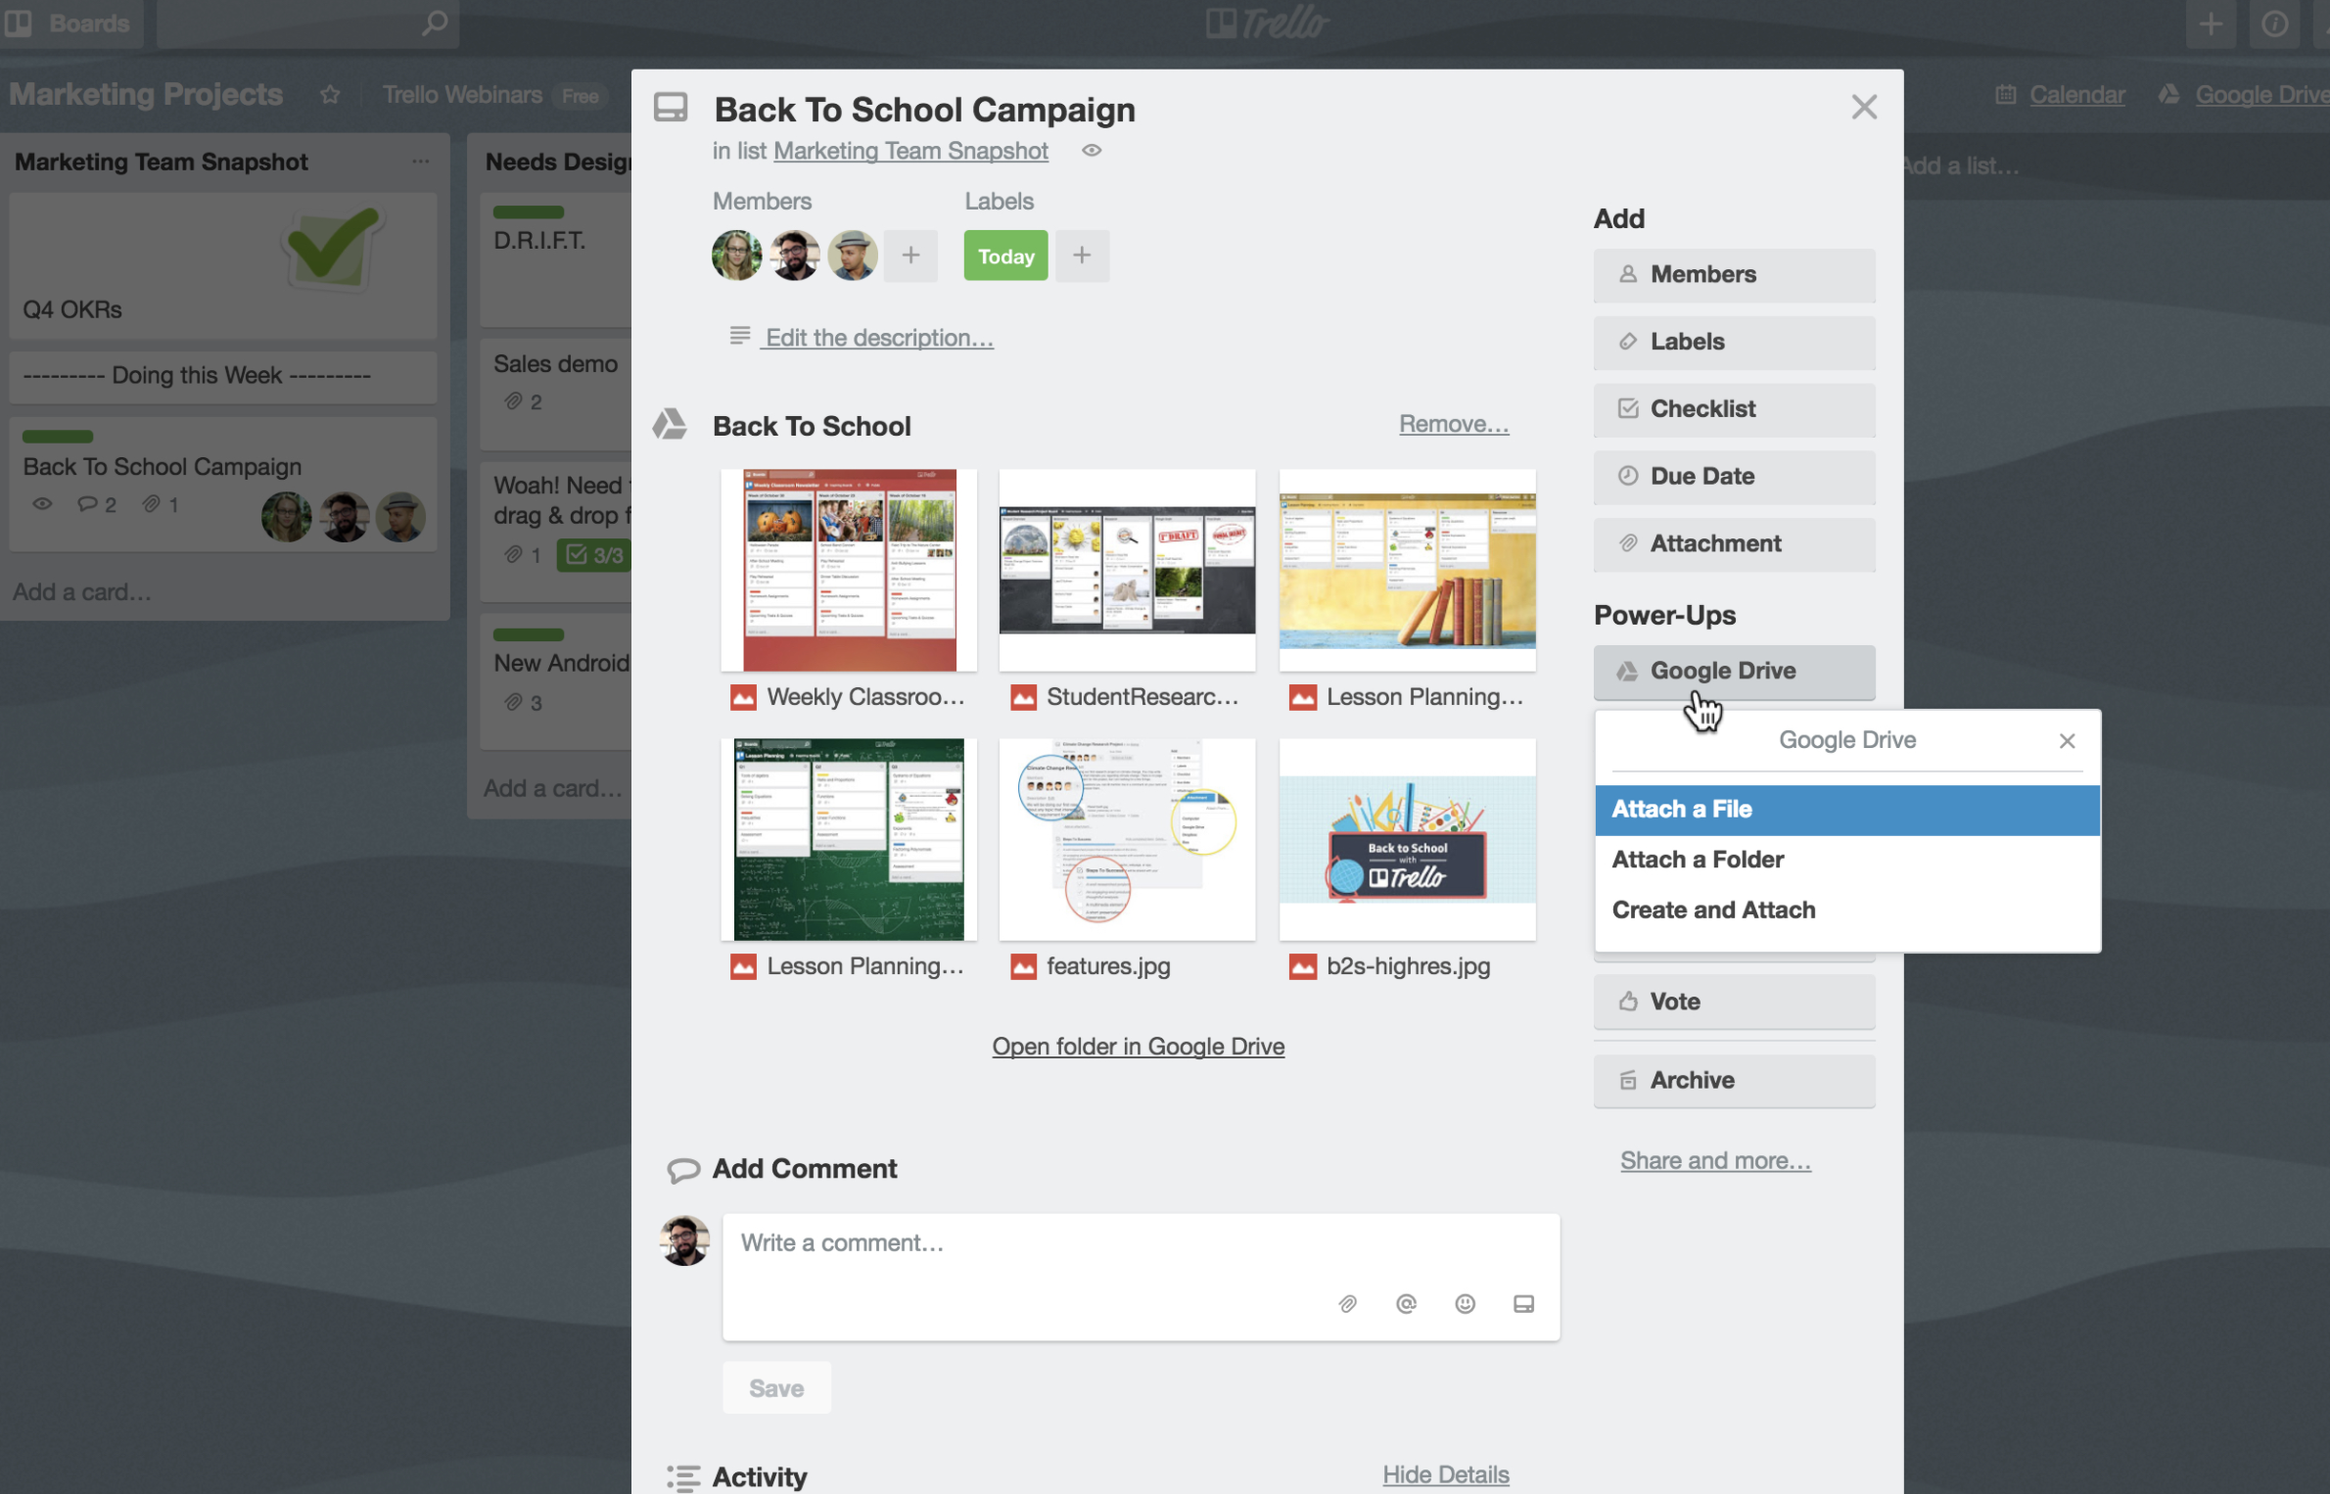Toggle the add label plus button
The width and height of the screenshot is (2330, 1494).
pos(1082,257)
